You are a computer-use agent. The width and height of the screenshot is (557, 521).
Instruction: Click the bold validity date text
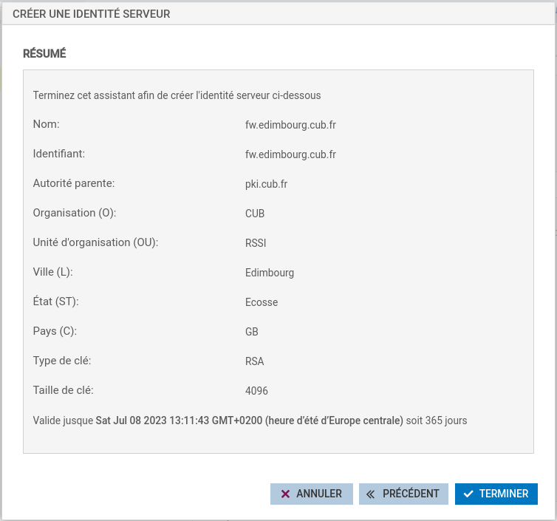pos(249,420)
